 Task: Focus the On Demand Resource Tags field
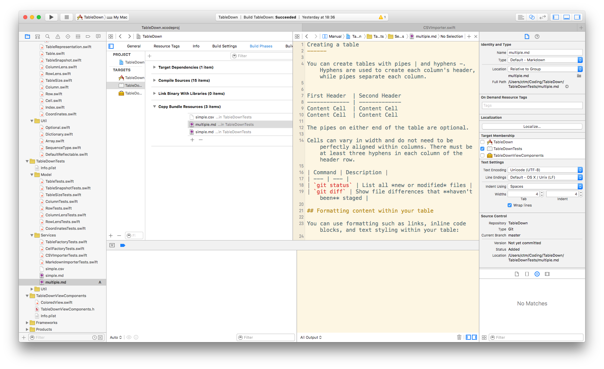tap(532, 105)
